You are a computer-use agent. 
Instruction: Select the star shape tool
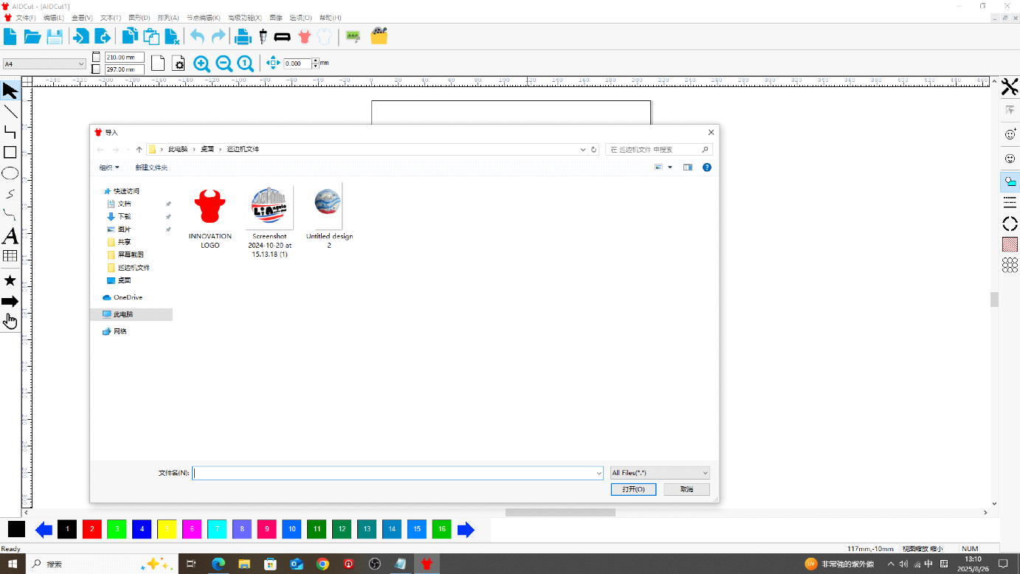click(10, 280)
